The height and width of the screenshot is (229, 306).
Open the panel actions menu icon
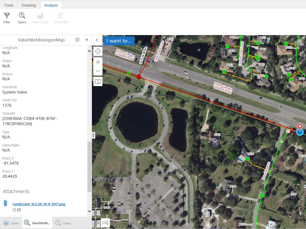click(x=77, y=40)
